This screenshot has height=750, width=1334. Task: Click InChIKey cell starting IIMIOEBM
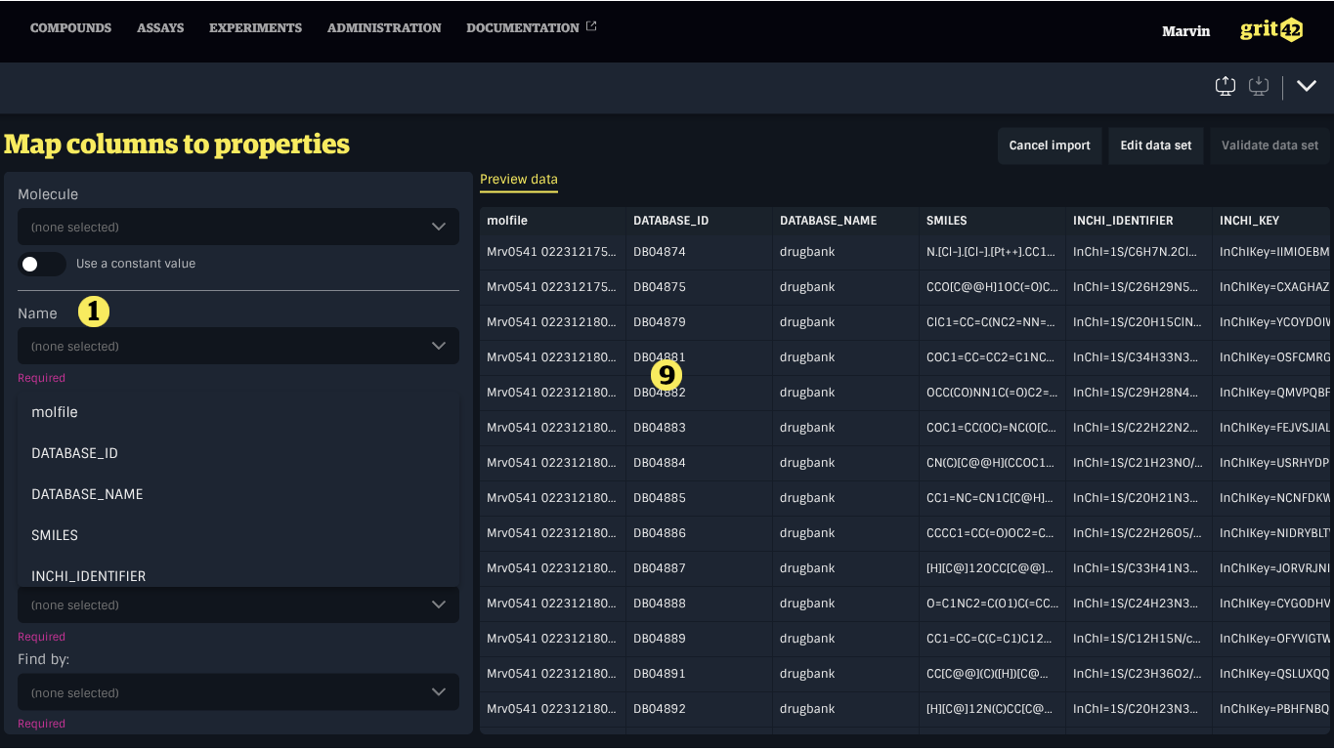1272,252
